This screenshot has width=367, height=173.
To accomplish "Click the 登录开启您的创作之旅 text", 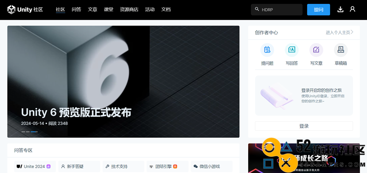I will pos(322,90).
